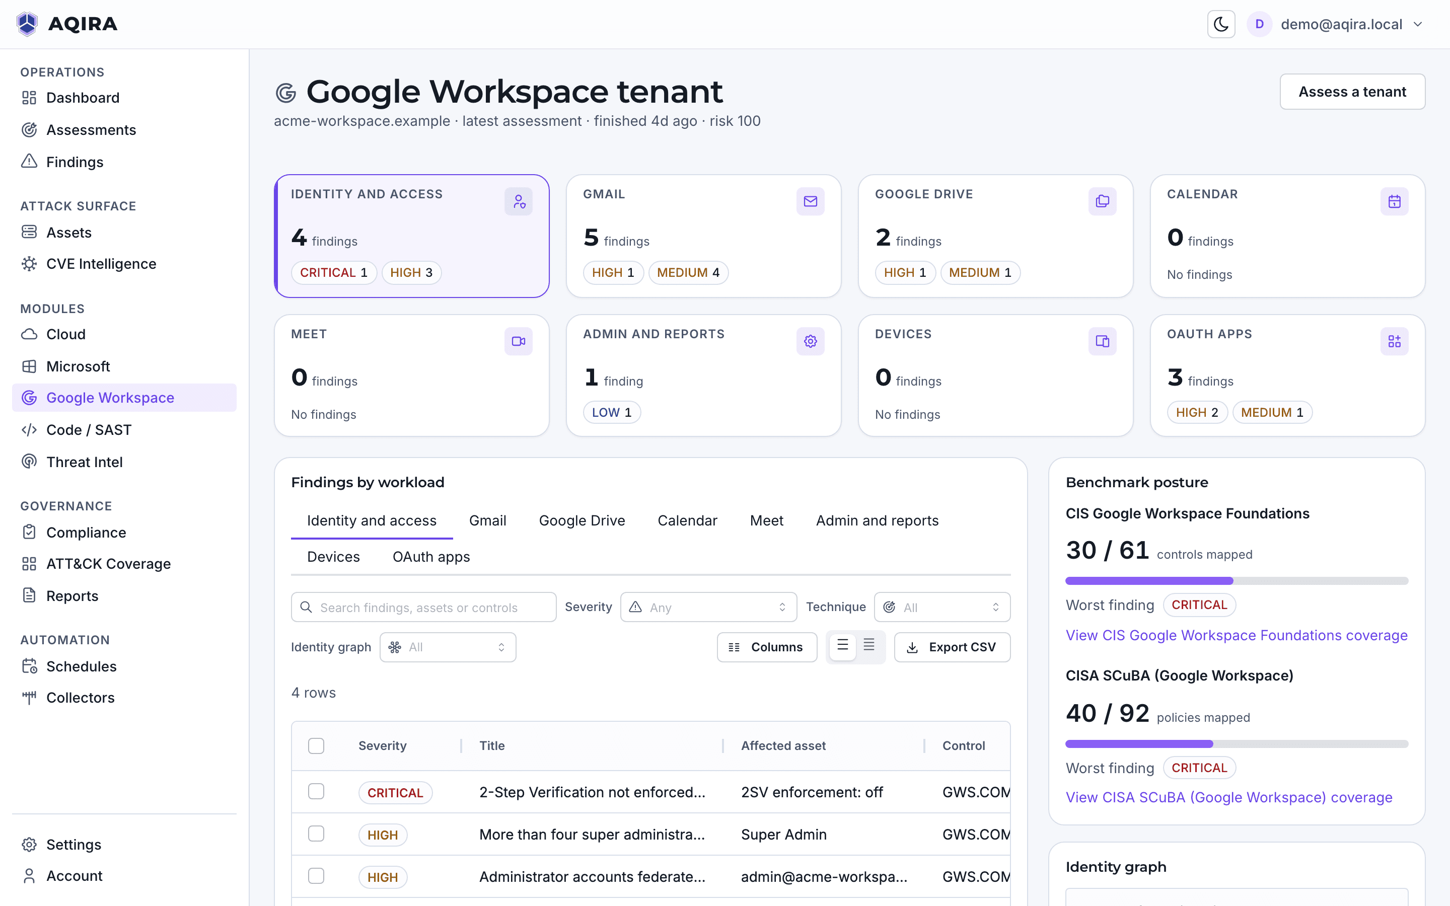The width and height of the screenshot is (1450, 906).
Task: Toggle dark mode with the moon icon
Action: click(x=1220, y=24)
